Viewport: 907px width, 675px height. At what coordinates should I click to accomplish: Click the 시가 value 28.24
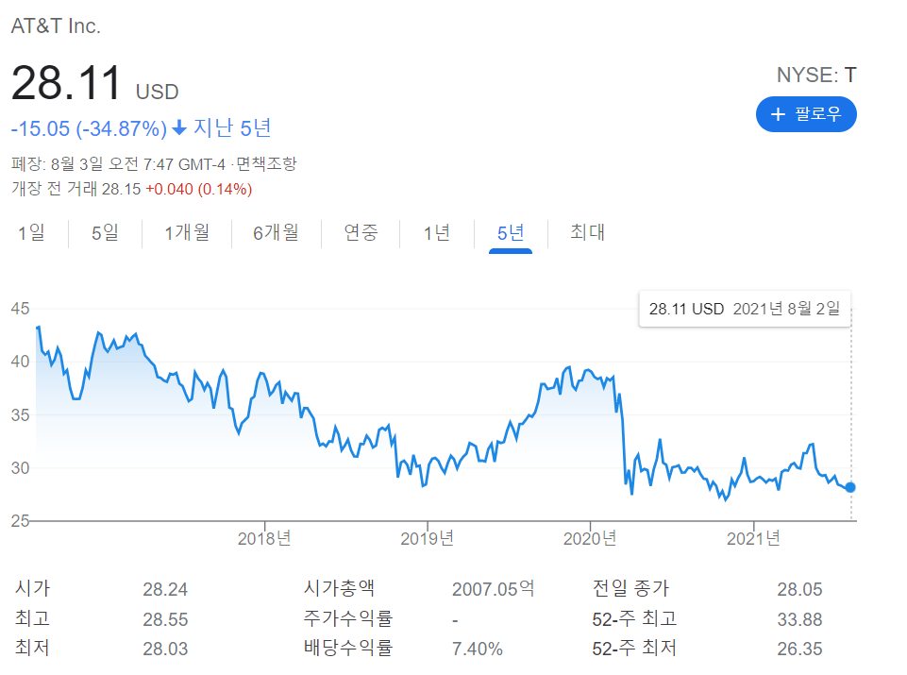point(165,589)
